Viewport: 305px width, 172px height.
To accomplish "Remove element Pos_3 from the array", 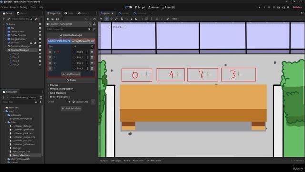I will coord(92,68).
